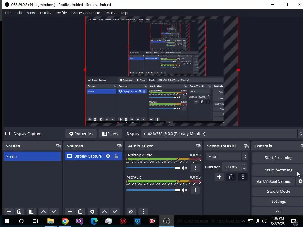This screenshot has width=303, height=227.
Task: Undock the Scene Transitions panel
Action: pos(246,146)
